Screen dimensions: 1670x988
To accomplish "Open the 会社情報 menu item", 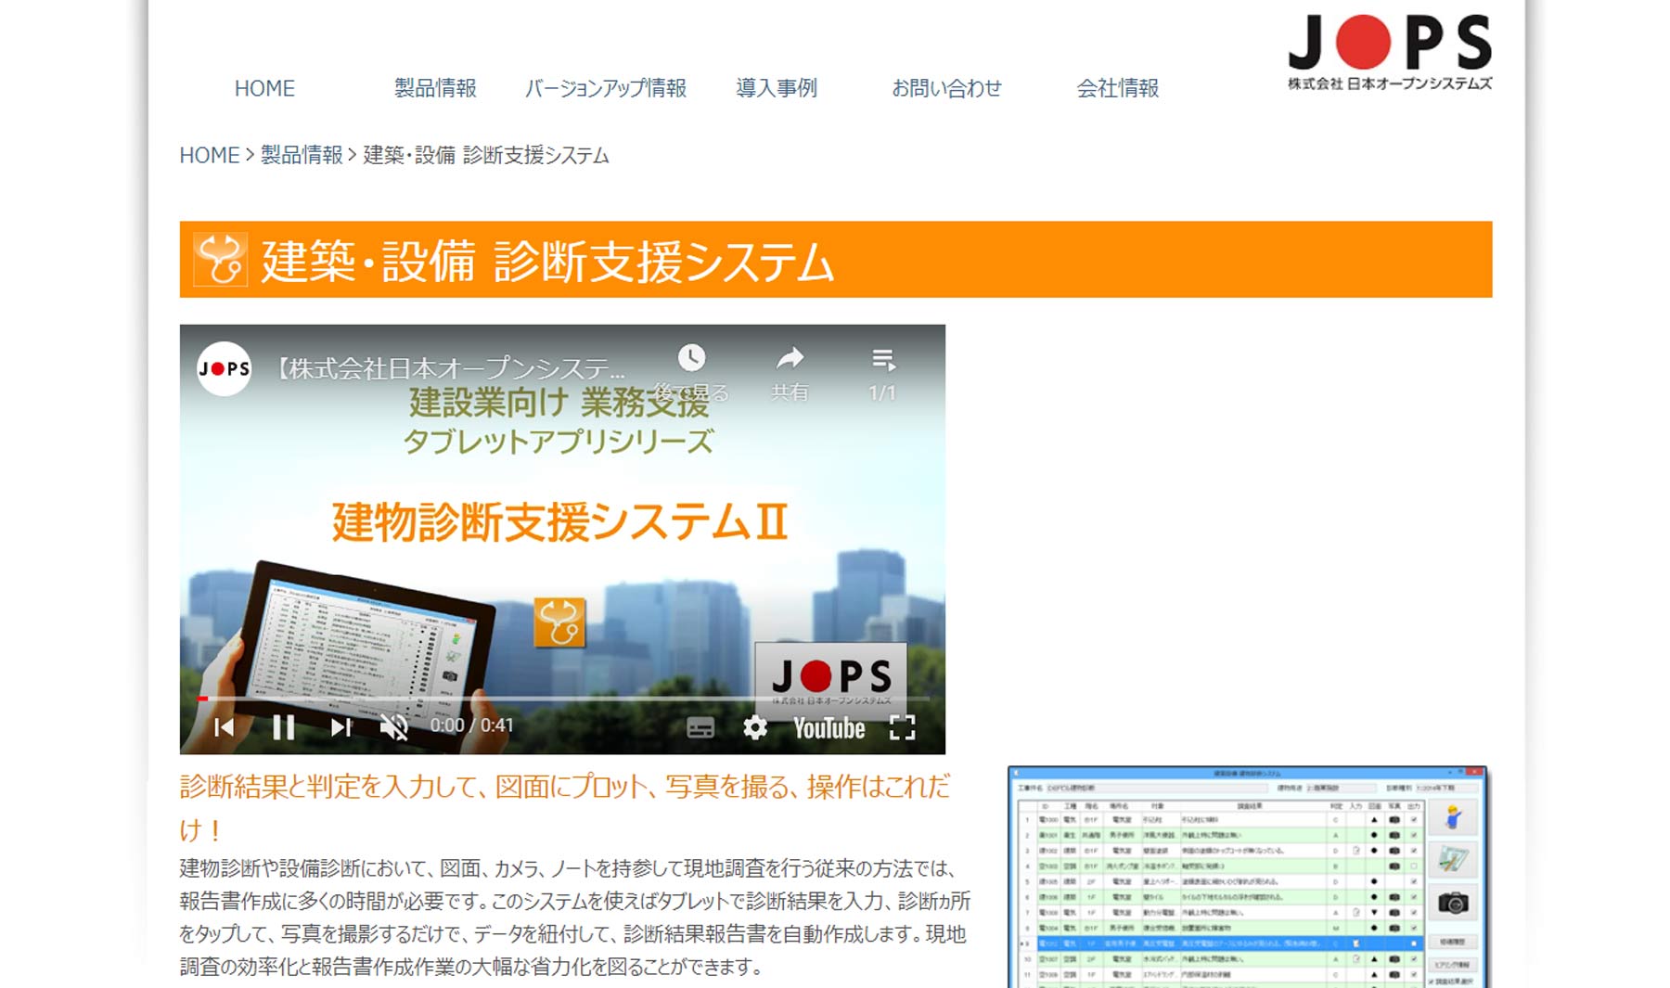I will coord(1117,88).
